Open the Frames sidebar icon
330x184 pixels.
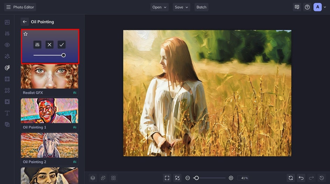(x=7, y=79)
